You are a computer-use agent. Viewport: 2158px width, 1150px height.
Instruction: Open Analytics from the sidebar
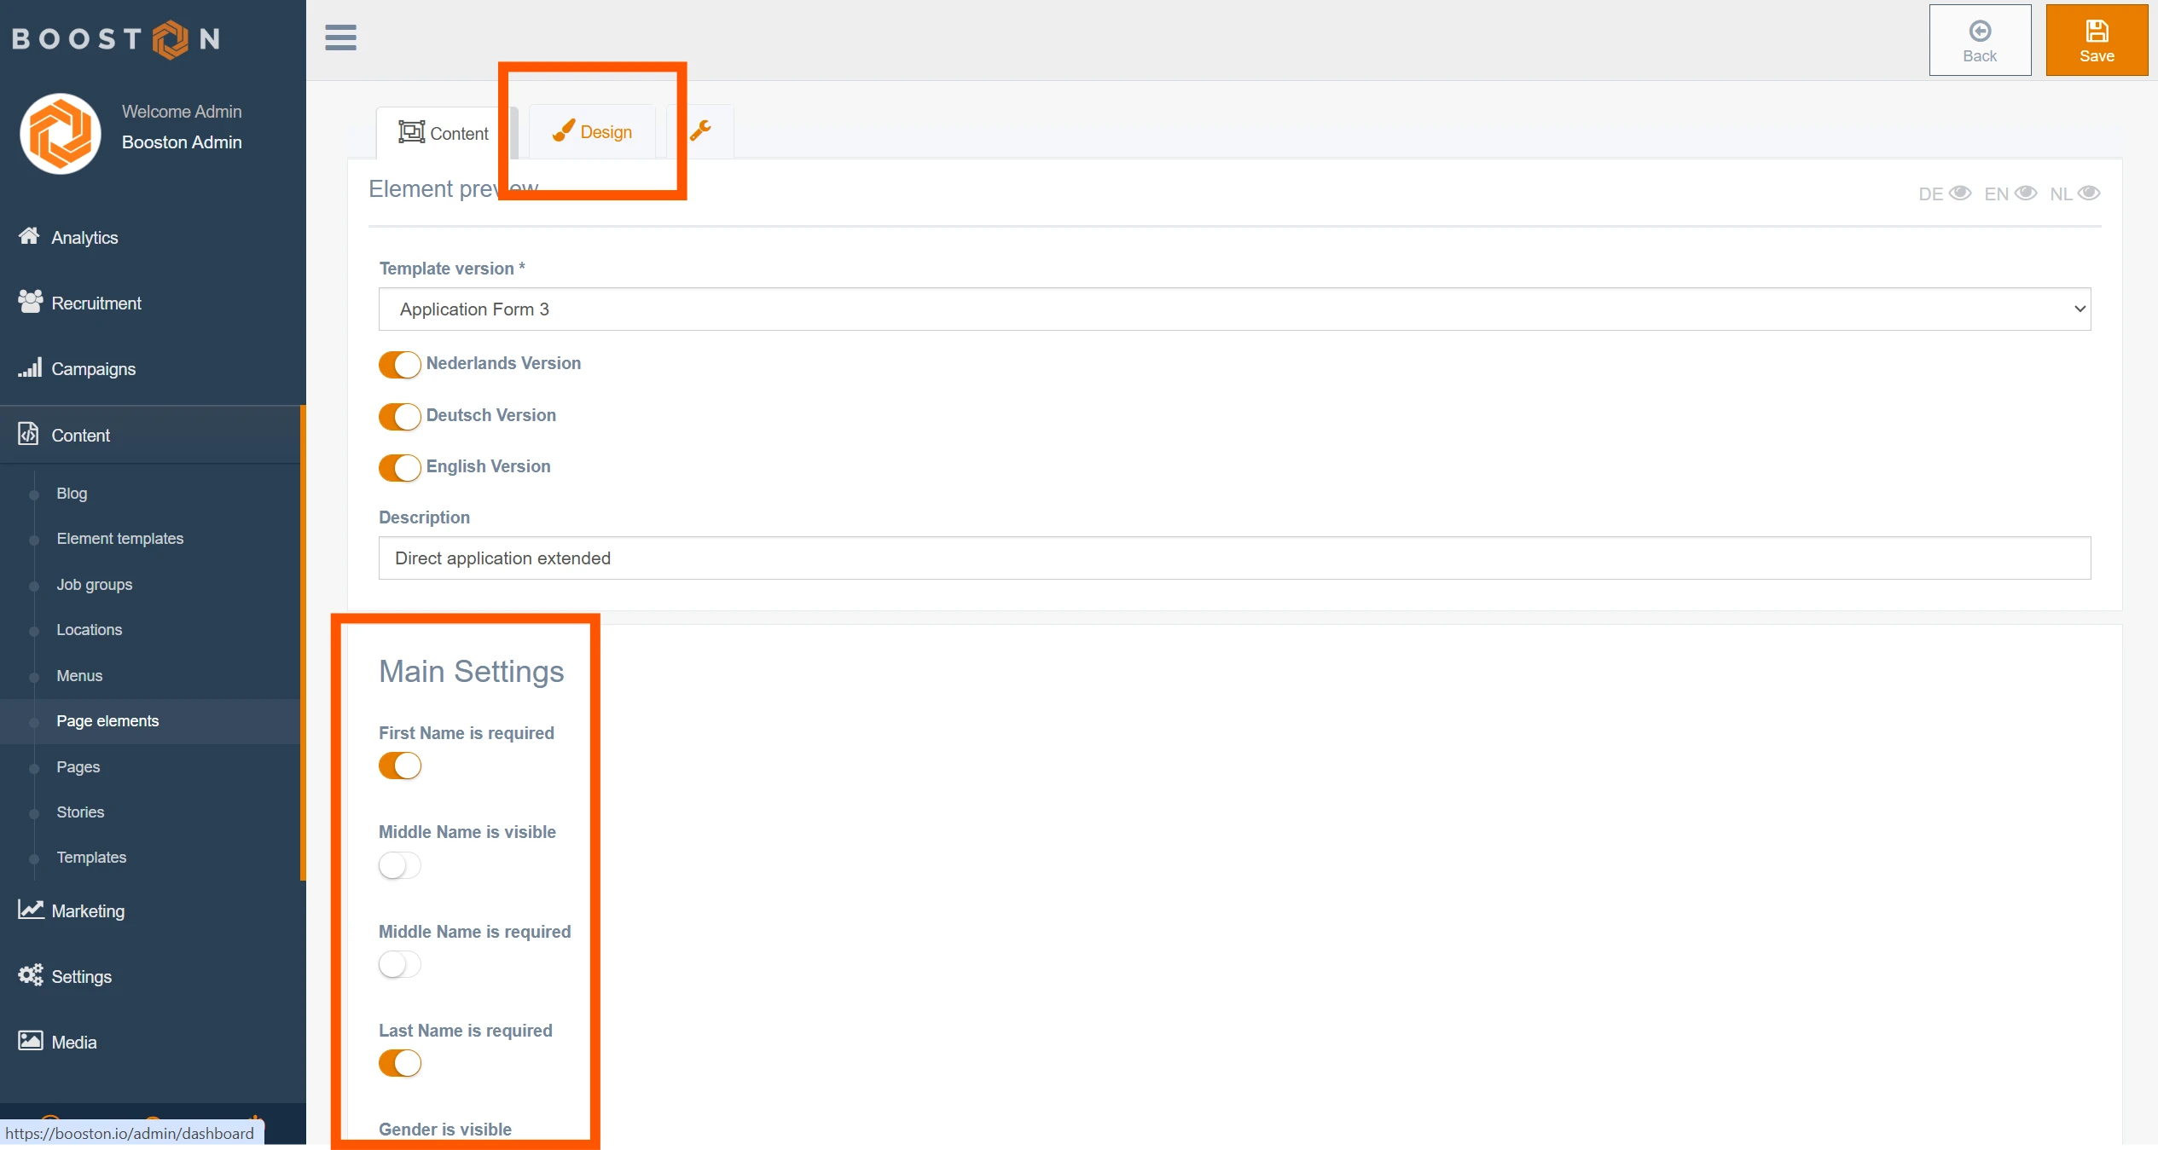point(84,238)
